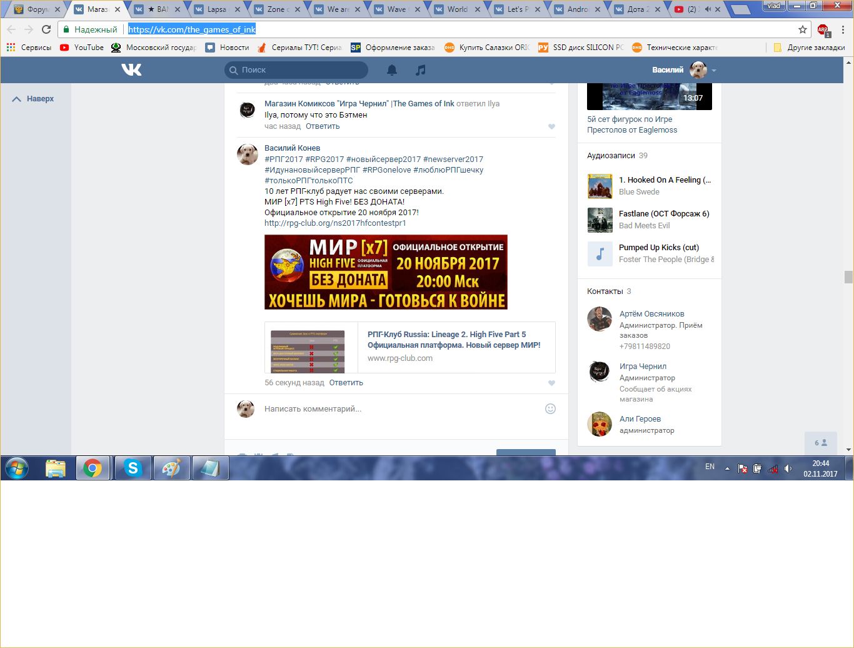Show hidden system tray icons

727,468
